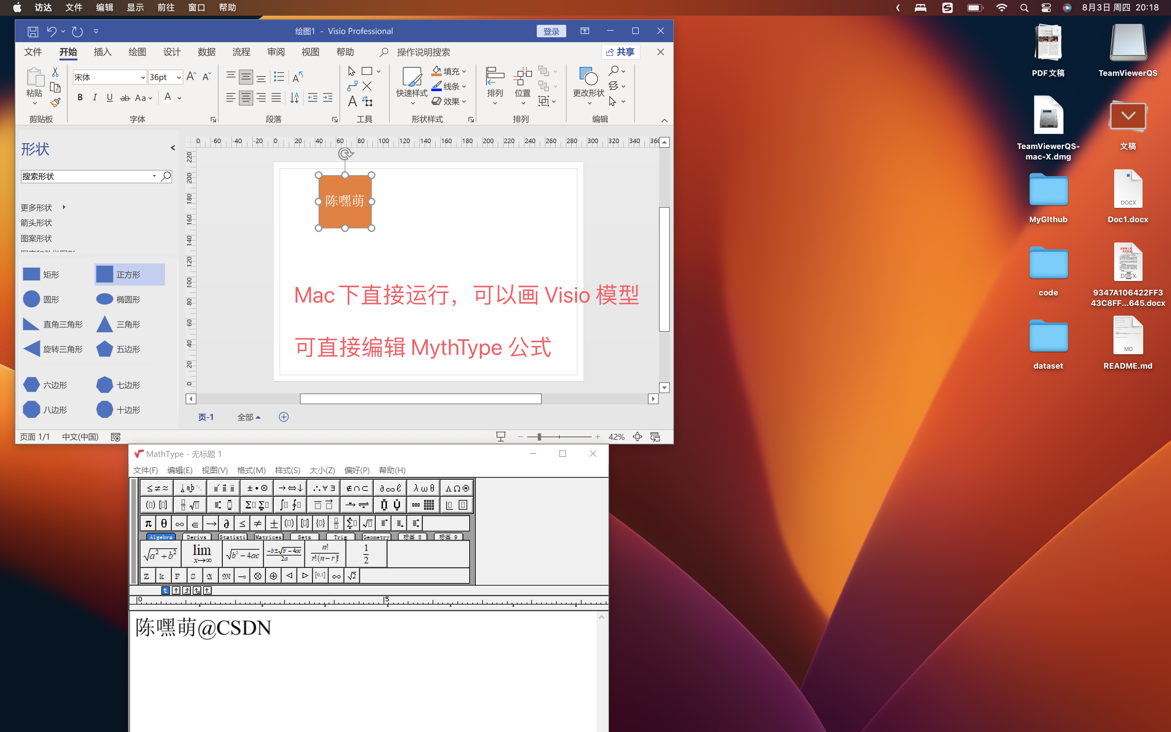Click the Text tool A icon
The image size is (1171, 732).
(352, 101)
